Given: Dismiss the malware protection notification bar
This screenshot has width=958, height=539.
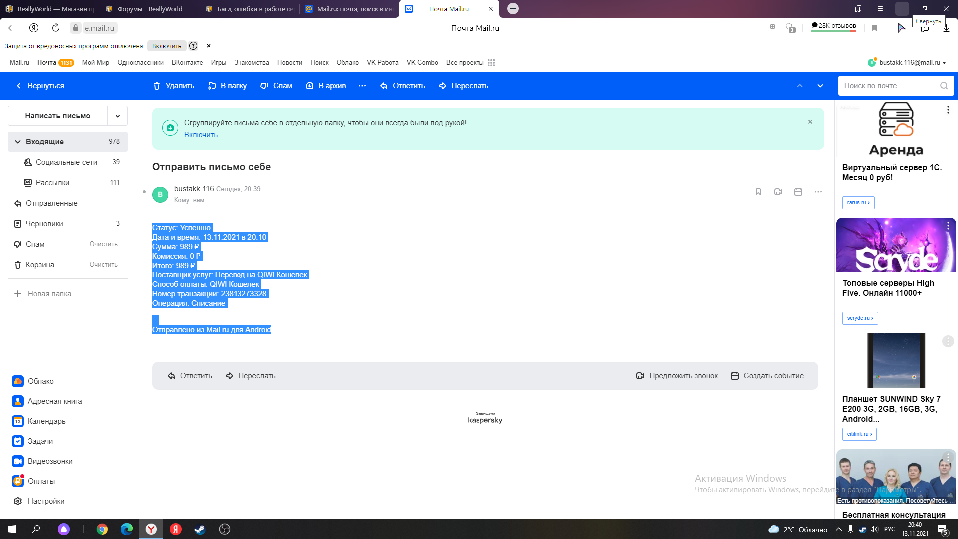Looking at the screenshot, I should [209, 46].
